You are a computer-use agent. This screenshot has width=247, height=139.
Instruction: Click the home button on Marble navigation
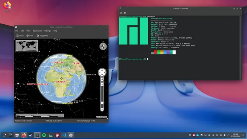[x=102, y=79]
